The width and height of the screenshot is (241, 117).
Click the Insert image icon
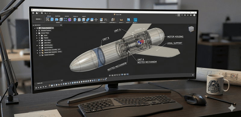click(128, 20)
